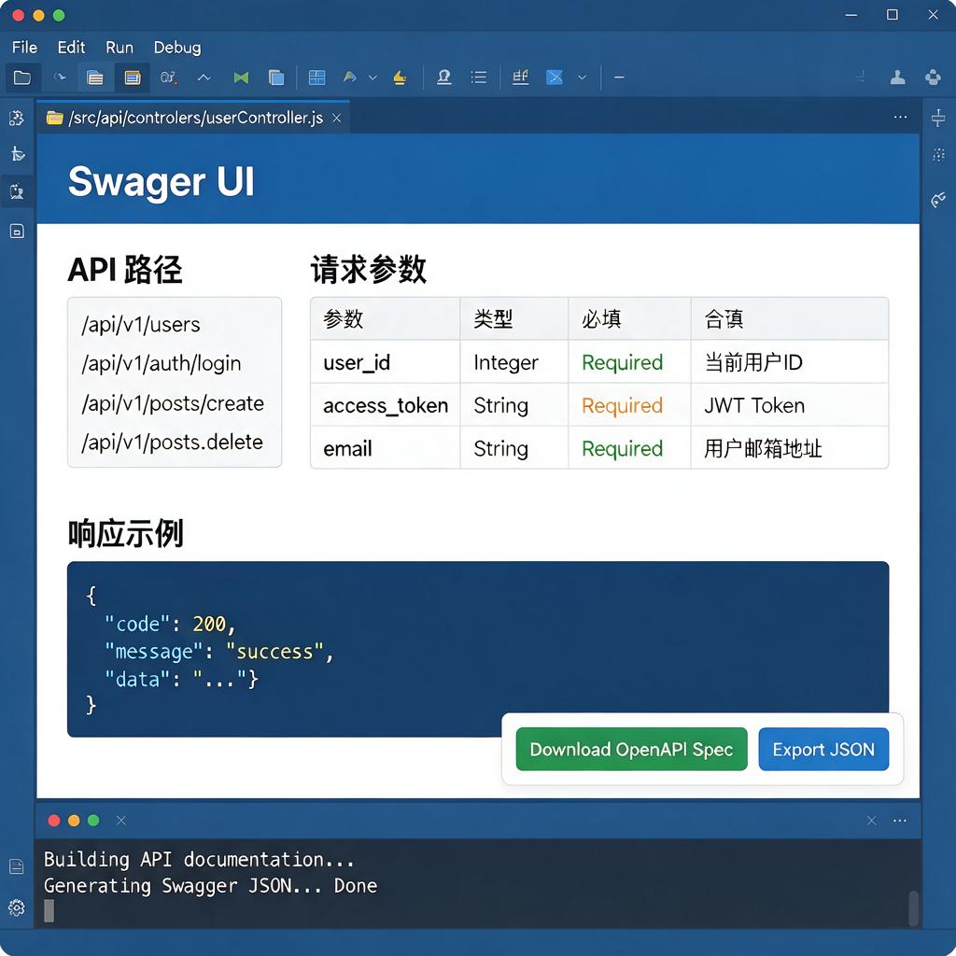Viewport: 956px width, 956px height.
Task: Click the 必填 column header
Action: 629,319
